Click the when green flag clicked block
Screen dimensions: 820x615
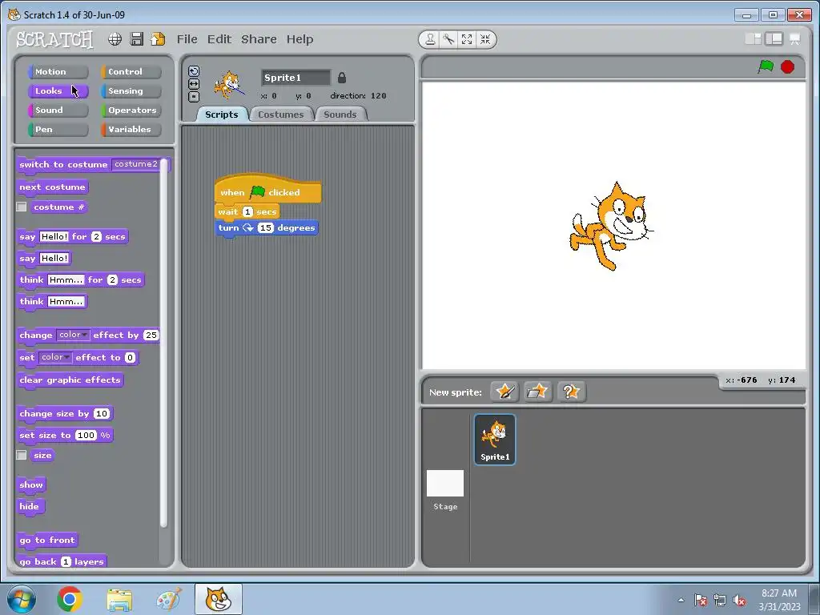click(x=267, y=189)
